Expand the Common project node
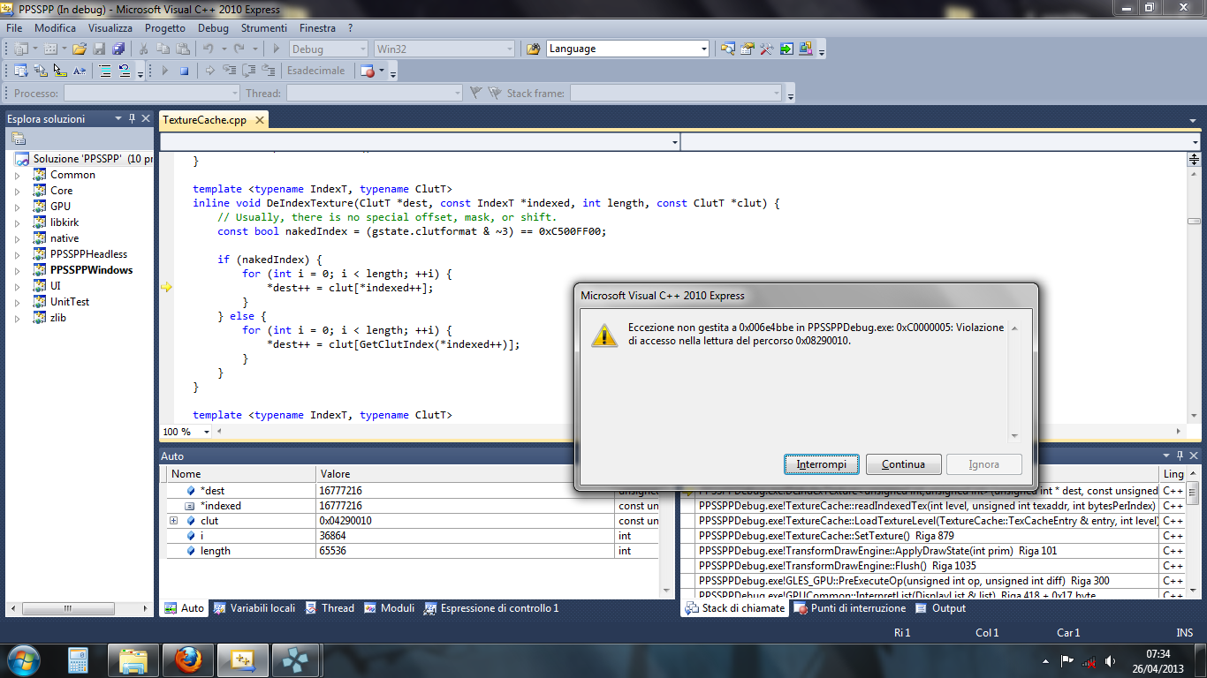This screenshot has height=678, width=1207. (x=16, y=175)
